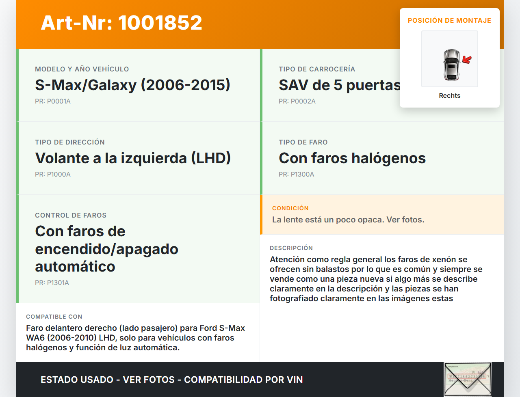Image resolution: width=520 pixels, height=397 pixels.
Task: Click PR code P0002A
Action: pos(297,101)
